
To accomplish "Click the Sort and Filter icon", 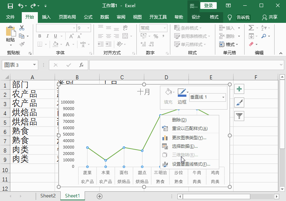I will point(264,28).
